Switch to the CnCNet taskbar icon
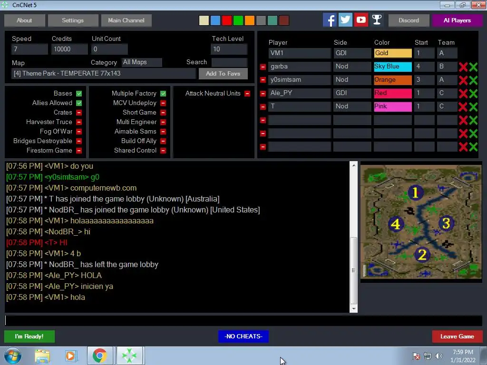487x365 pixels. click(x=129, y=355)
